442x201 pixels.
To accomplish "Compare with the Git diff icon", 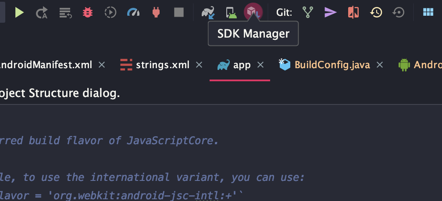I will [353, 12].
